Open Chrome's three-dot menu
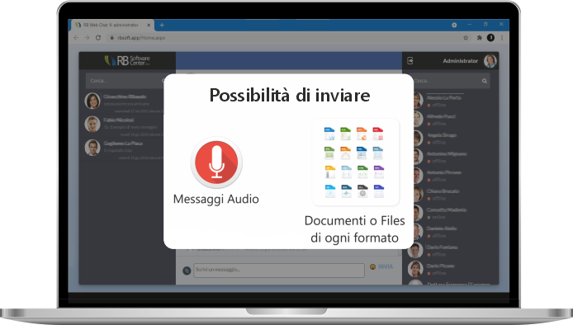Screen dimensions: 573x325 pyautogui.click(x=502, y=38)
